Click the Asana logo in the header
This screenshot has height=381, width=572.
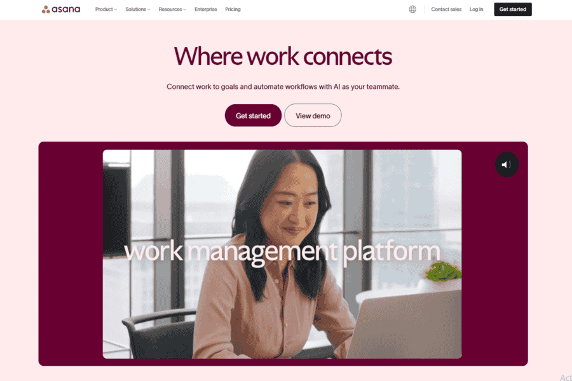(61, 9)
